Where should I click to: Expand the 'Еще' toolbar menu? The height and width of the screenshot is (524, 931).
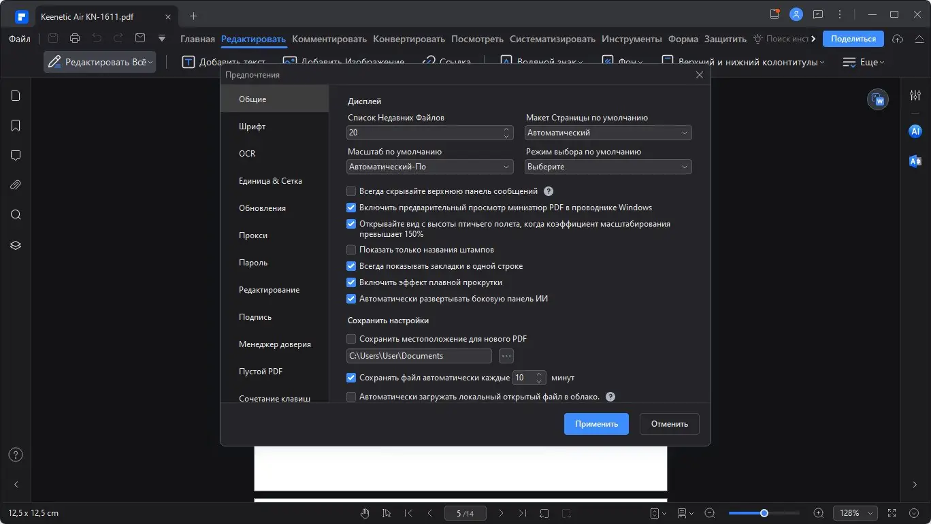pyautogui.click(x=864, y=62)
